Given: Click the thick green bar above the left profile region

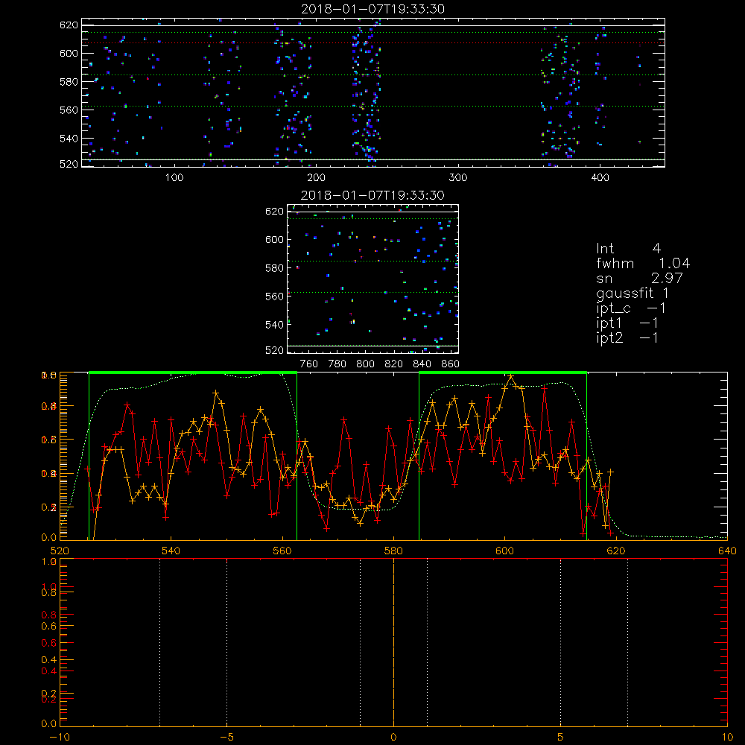Looking at the screenshot, I should 193,372.
